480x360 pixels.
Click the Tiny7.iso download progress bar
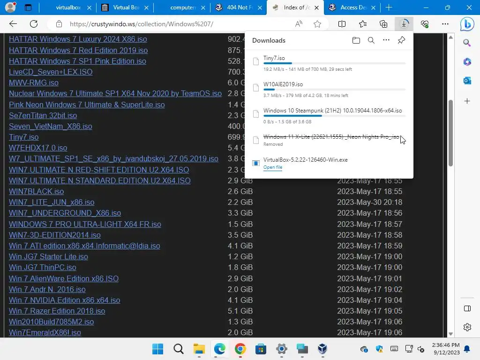tap(334, 63)
